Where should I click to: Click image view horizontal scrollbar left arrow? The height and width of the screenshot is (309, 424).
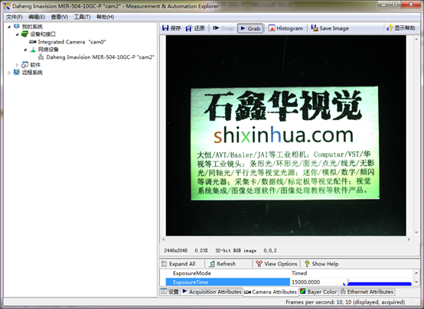[x=163, y=239]
